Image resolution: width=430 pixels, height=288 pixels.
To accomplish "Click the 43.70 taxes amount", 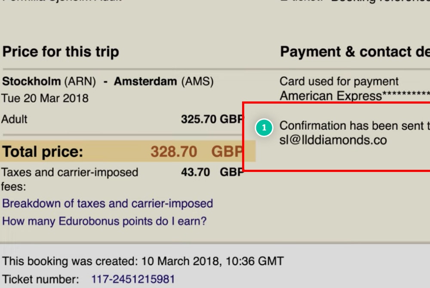I will pyautogui.click(x=196, y=173).
